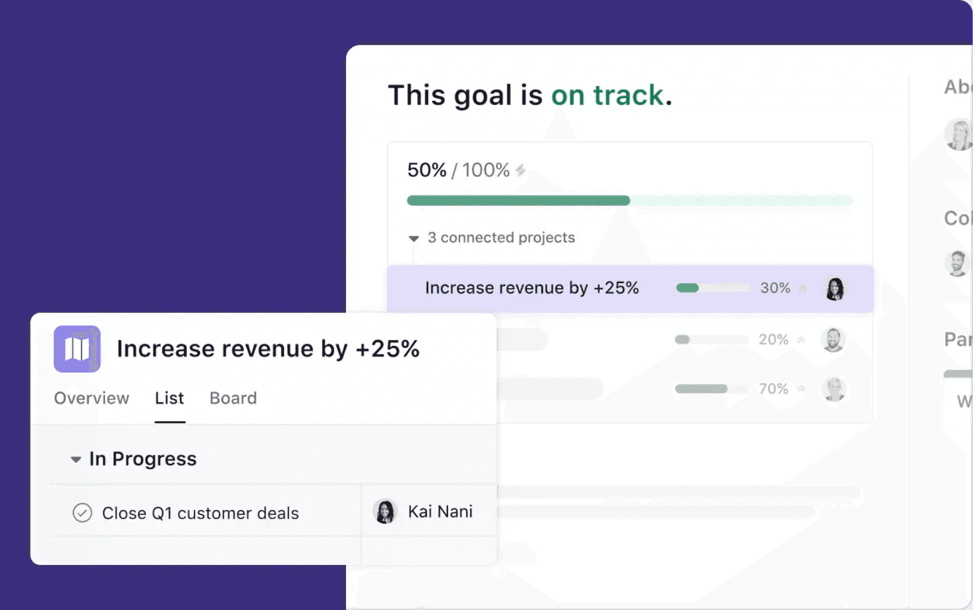Switch to the Overview tab
Viewport: 973px width, 610px height.
point(91,399)
